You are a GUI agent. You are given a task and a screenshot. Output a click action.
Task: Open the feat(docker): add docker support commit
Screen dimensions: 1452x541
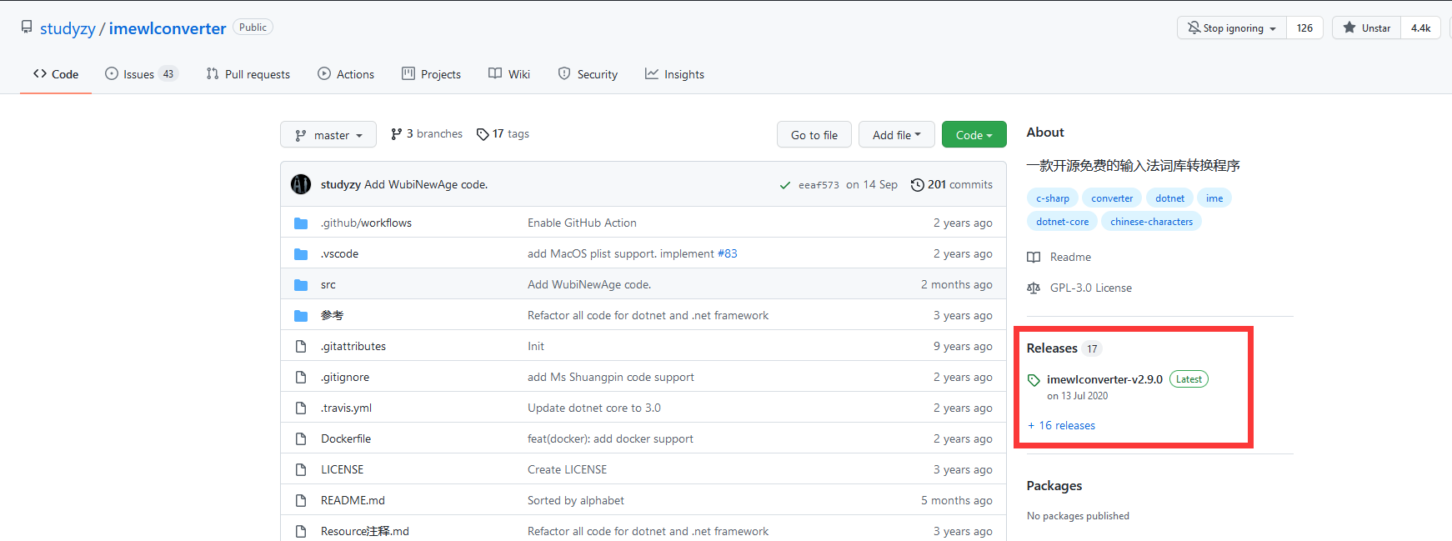[610, 438]
